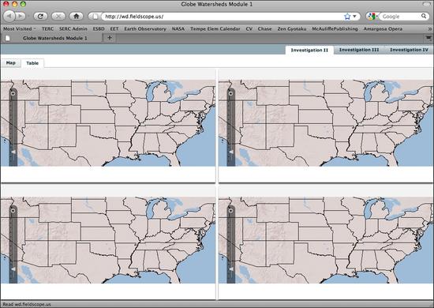
Task: Switch to the Table view tab
Action: 32,63
